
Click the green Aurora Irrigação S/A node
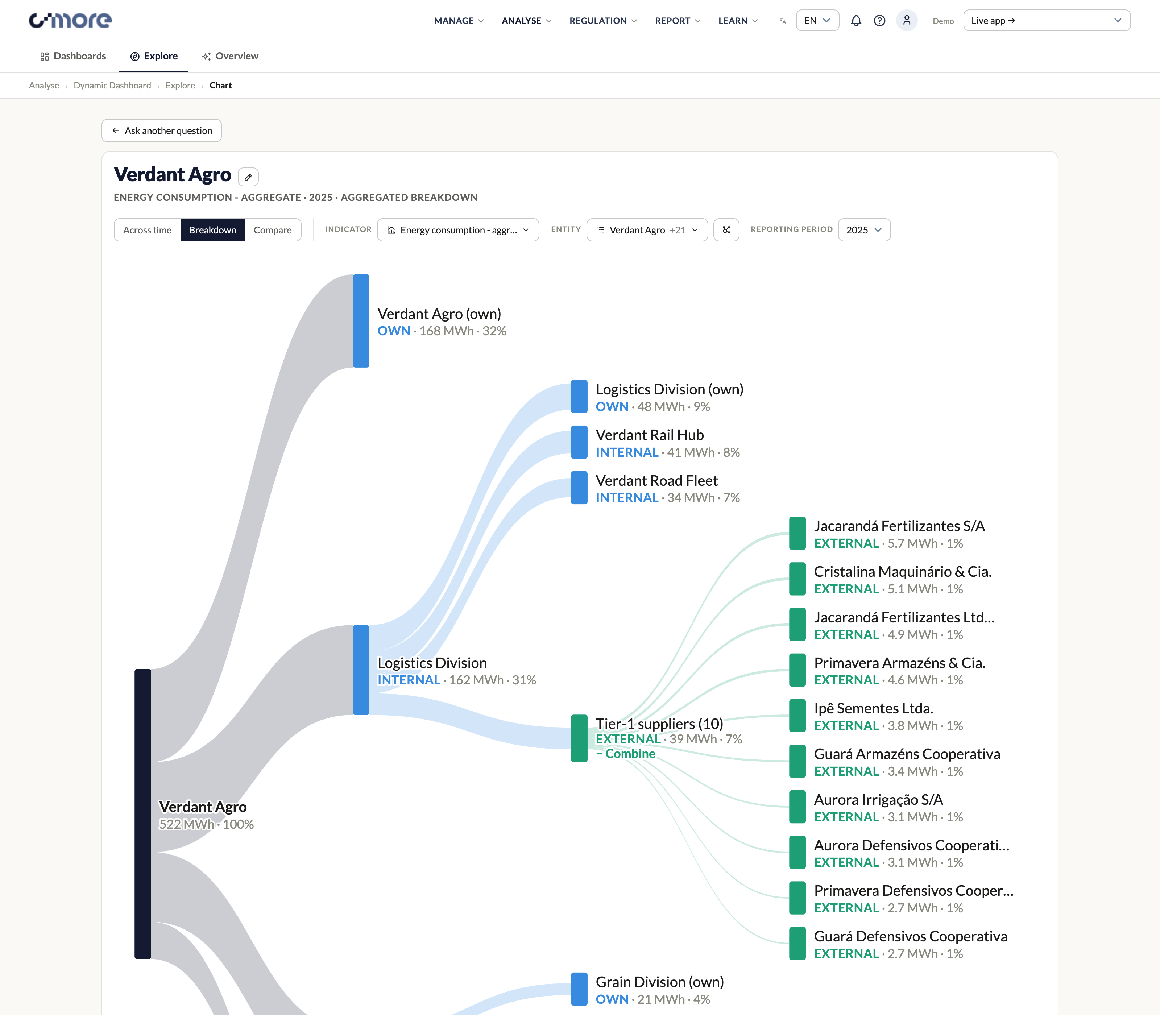tap(797, 807)
